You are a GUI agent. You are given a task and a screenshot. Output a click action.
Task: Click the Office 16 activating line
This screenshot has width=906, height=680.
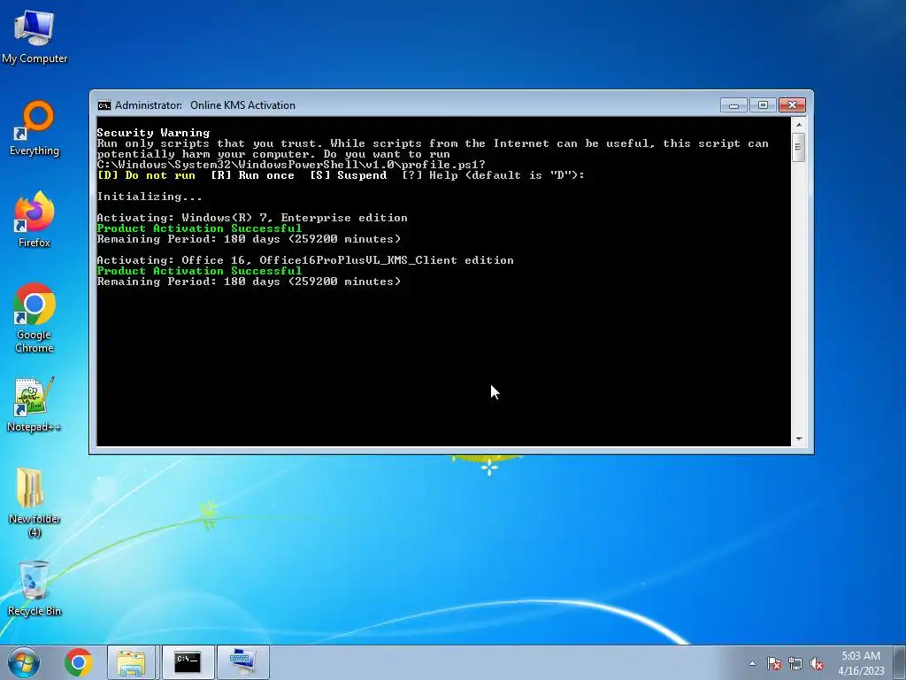(305, 260)
